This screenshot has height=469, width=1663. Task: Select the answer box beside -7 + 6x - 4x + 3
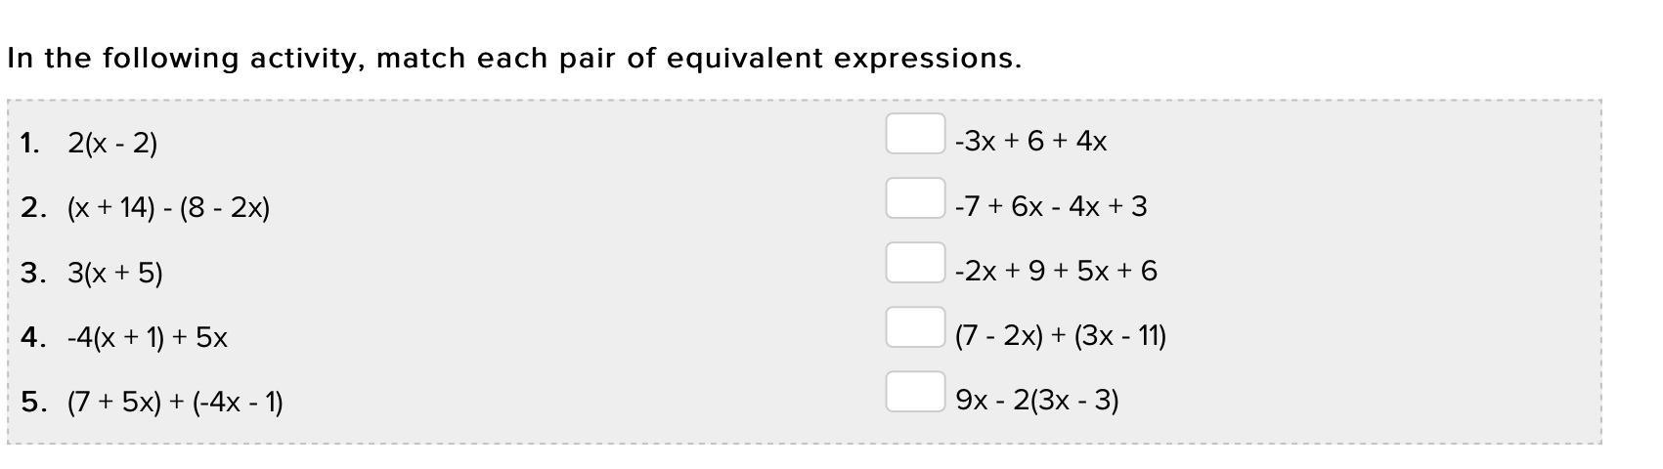tap(915, 198)
